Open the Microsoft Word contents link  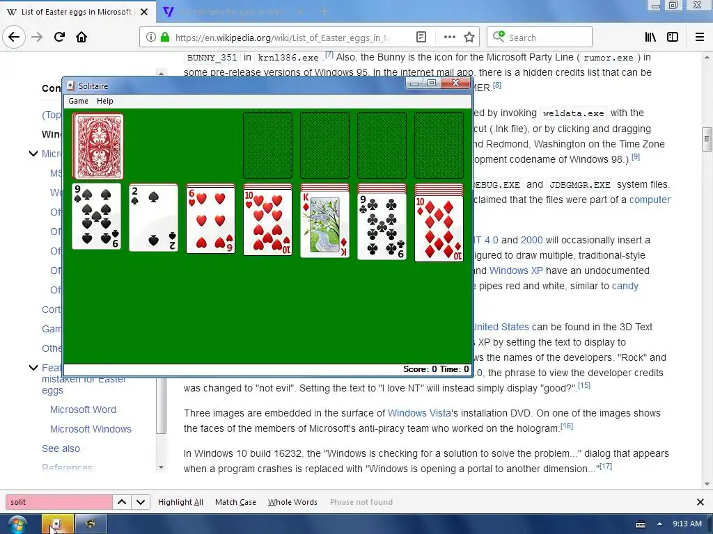click(84, 410)
